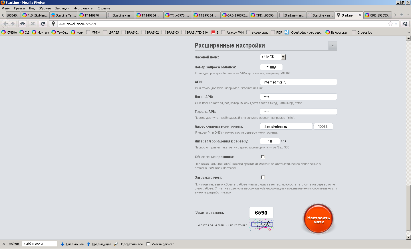Show more bookmarks via toolbar chevron
The height and width of the screenshot is (249, 411).
coord(408,32)
